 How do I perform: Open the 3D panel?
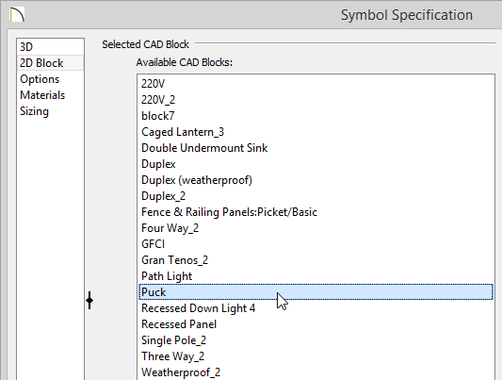coord(50,47)
